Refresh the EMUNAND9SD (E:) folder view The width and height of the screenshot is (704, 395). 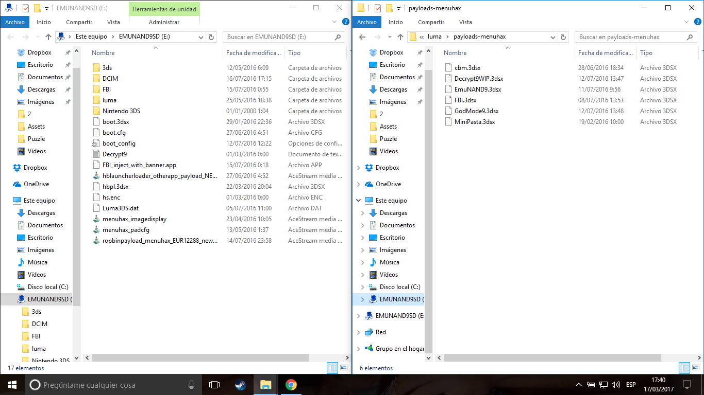tap(211, 37)
